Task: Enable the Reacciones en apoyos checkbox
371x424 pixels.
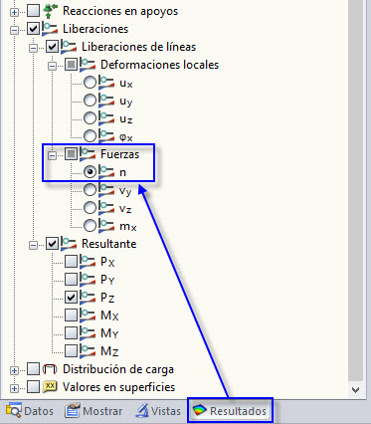Action: click(x=33, y=11)
